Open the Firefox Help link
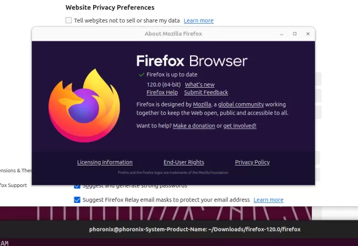Image resolution: width=358 pixels, height=246 pixels. 162,93
